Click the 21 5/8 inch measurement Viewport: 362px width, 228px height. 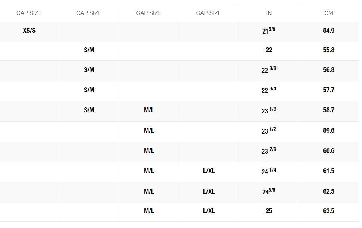click(x=269, y=31)
